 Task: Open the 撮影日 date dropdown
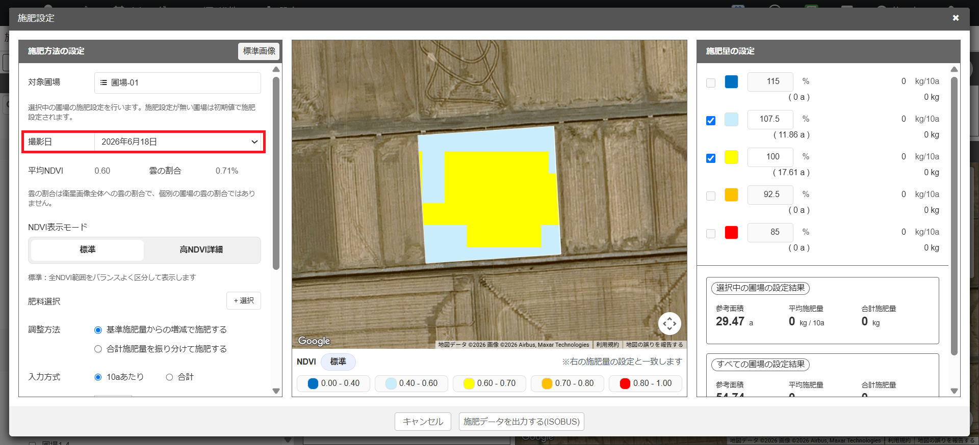click(178, 142)
